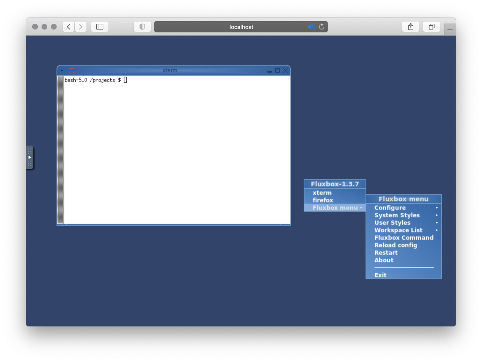Screen dimensions: 482x361
Task: Expand the hidden control bar handle on the left edge
Action: pyautogui.click(x=29, y=158)
